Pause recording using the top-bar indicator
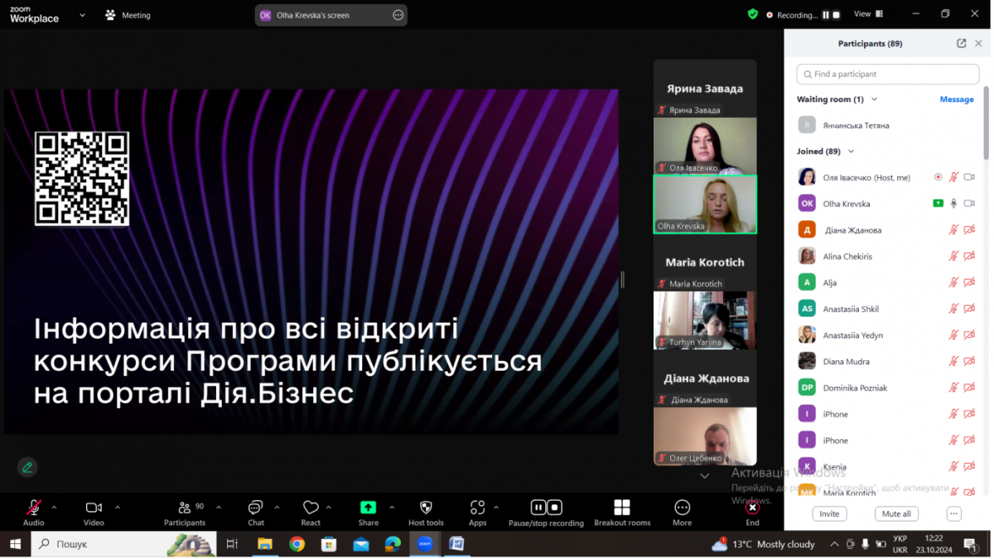This screenshot has height=559, width=994. click(825, 15)
